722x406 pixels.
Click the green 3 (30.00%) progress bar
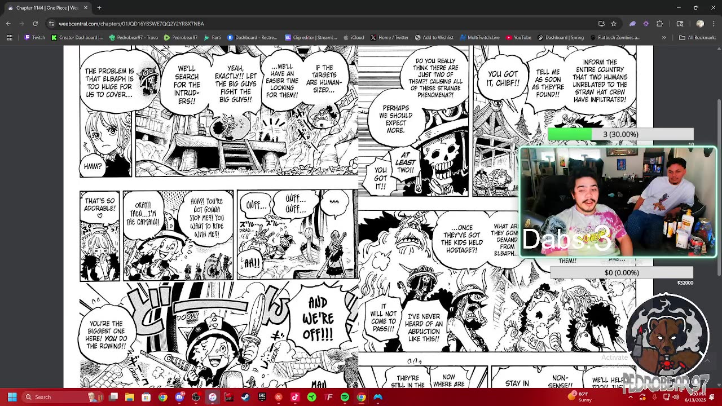pyautogui.click(x=620, y=134)
